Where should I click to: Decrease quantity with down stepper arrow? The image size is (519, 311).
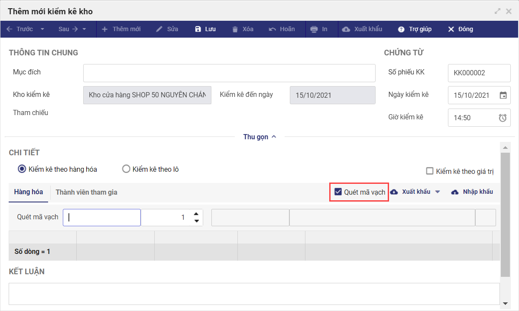[196, 221]
